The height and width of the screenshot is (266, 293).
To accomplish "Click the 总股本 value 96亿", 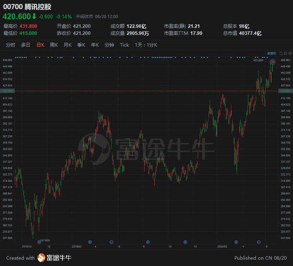I will tap(244, 26).
